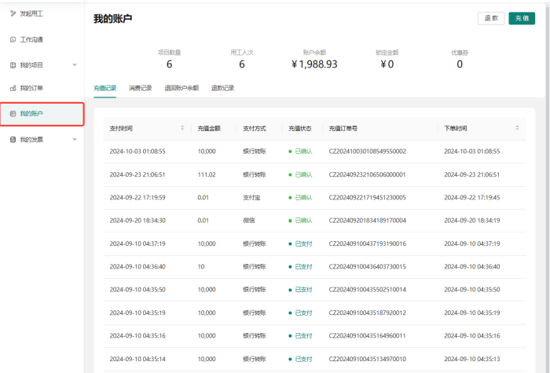Switch to the 退回账户余额 tab
The width and height of the screenshot is (550, 373).
tap(181, 88)
